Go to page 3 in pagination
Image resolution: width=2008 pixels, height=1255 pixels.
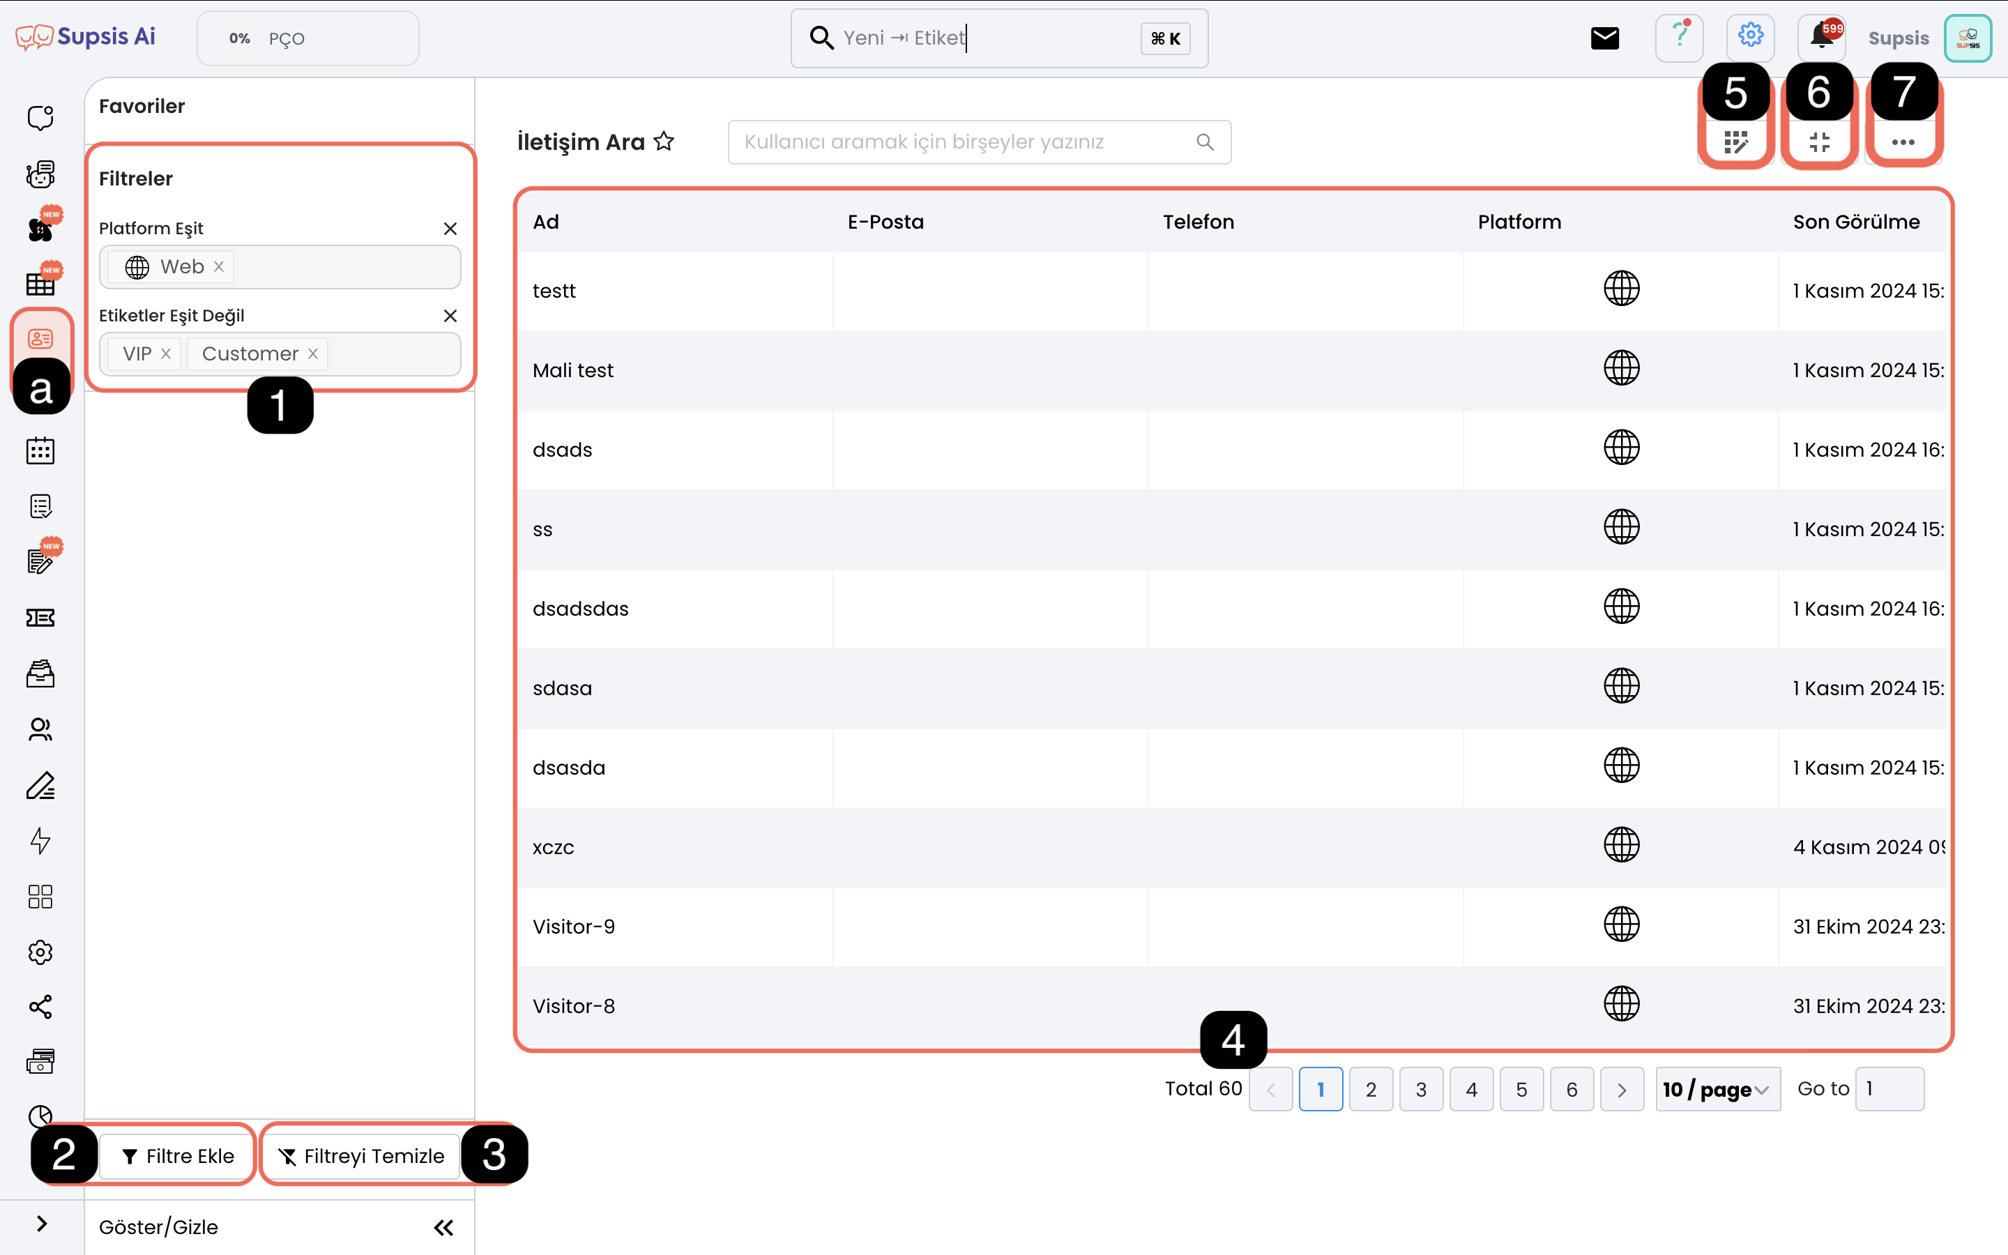coord(1420,1089)
